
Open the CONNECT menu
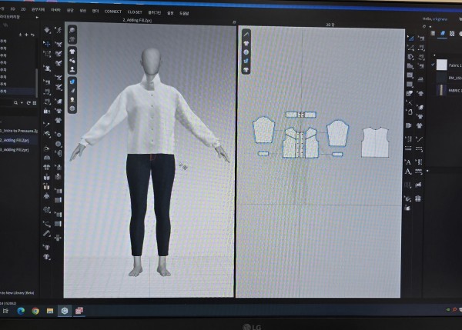pos(113,12)
